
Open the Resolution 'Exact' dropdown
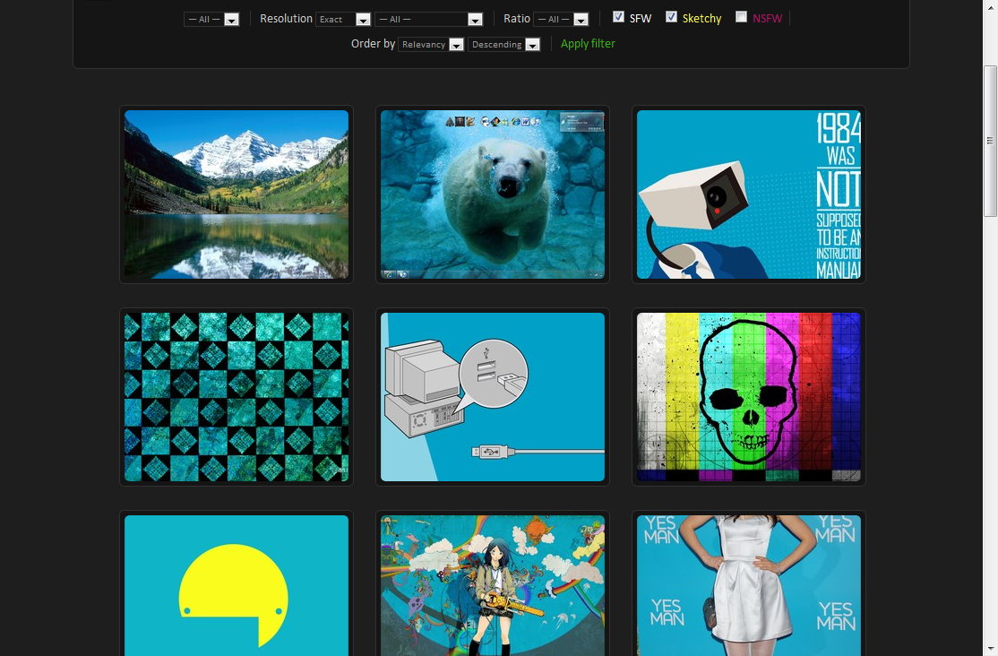pos(343,20)
